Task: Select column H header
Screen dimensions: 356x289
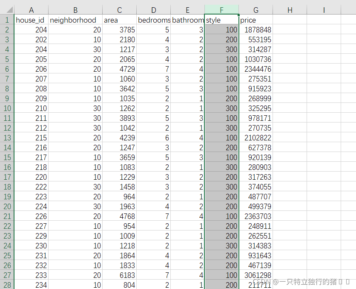Action: [x=290, y=10]
